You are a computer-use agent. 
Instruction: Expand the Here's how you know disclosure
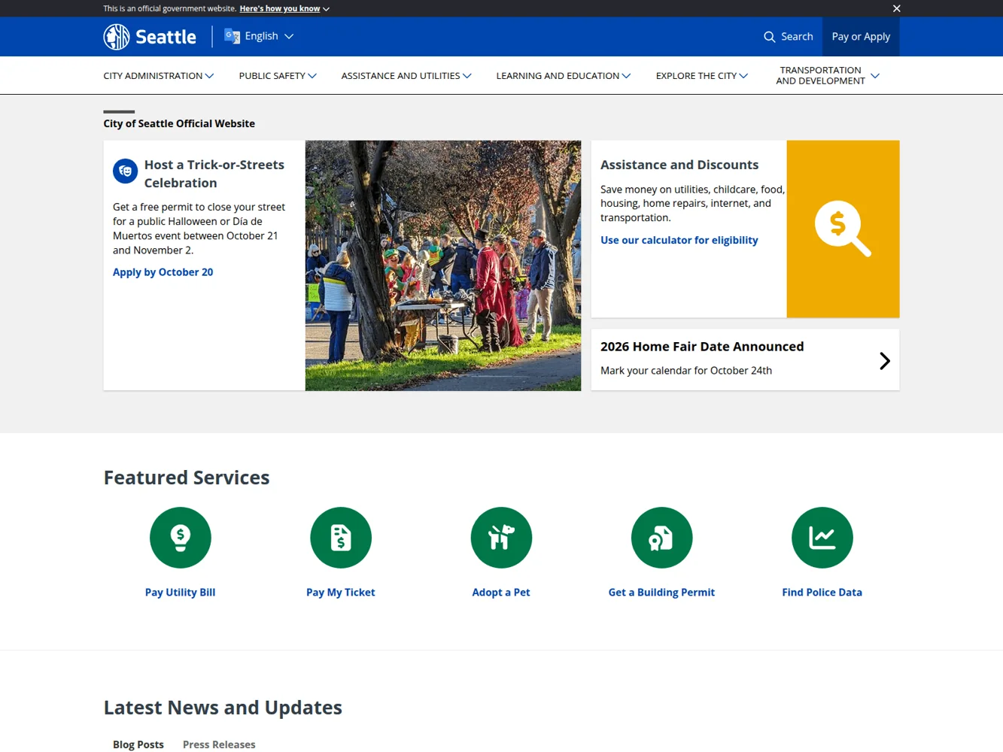point(284,9)
